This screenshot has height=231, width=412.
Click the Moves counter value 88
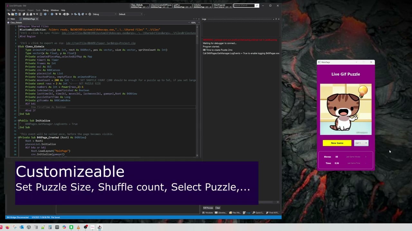(x=337, y=157)
